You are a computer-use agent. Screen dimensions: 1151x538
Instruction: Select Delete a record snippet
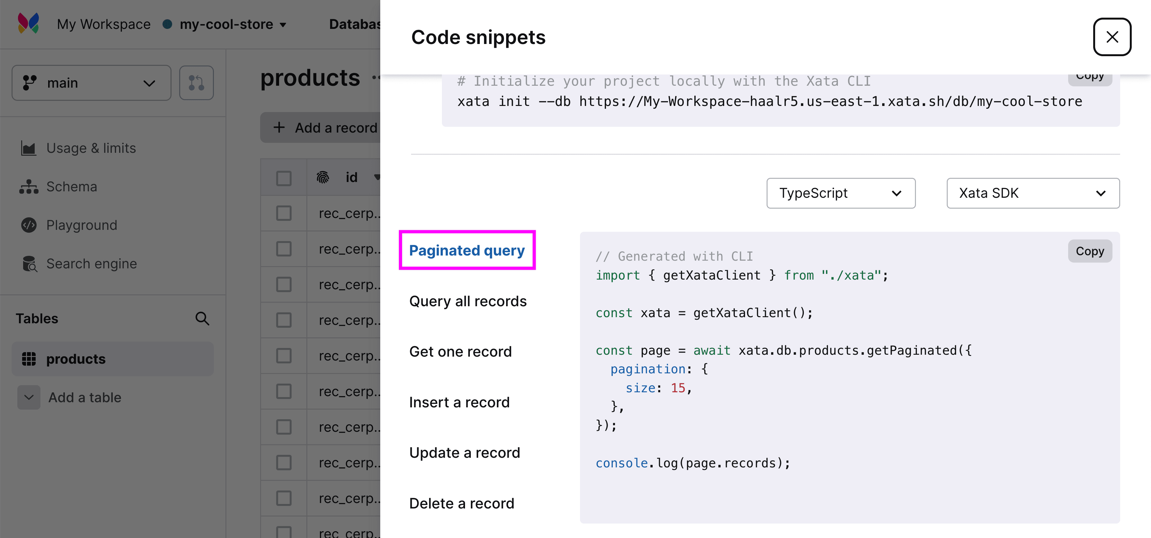461,503
